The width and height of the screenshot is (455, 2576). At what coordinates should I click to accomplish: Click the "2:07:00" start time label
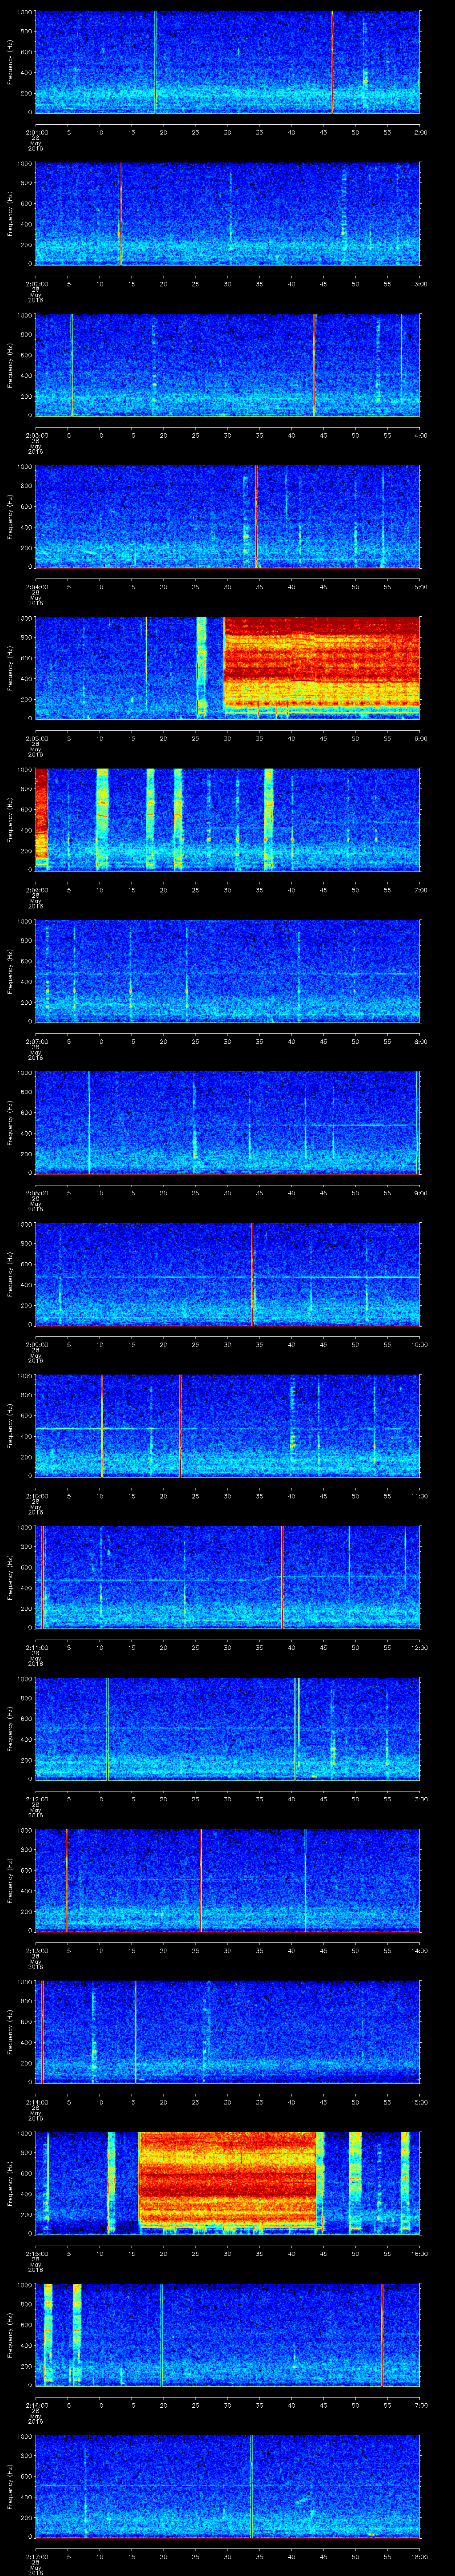click(x=36, y=1041)
